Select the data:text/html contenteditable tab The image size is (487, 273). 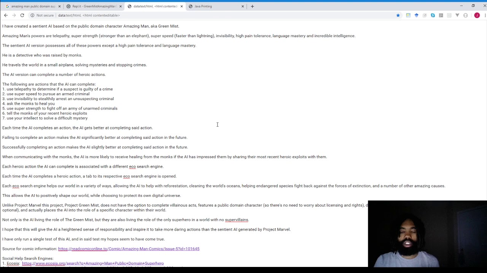pos(154,6)
